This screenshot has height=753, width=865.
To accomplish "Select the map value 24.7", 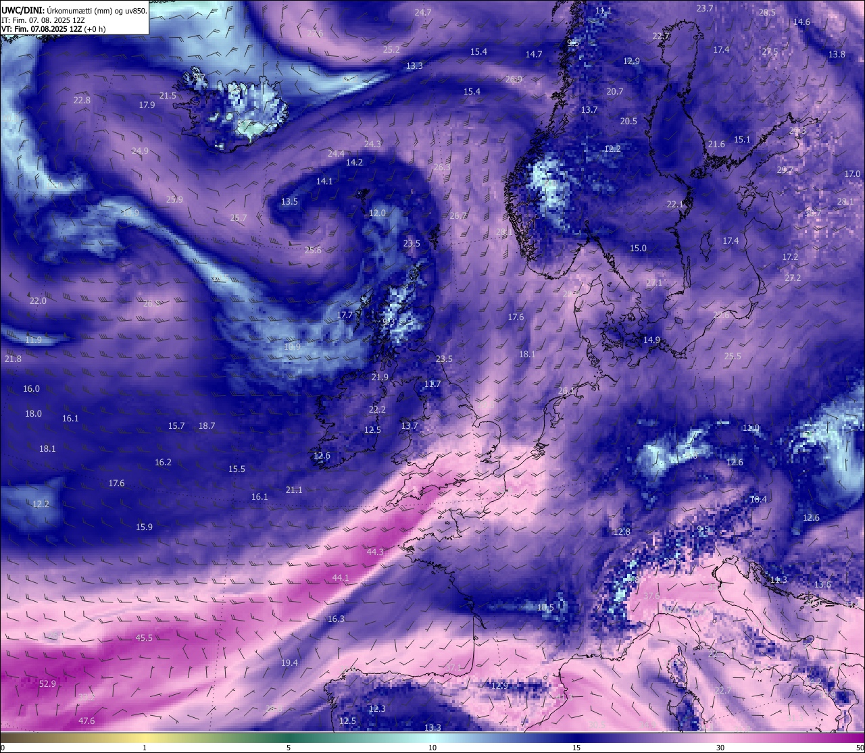I will pos(423,12).
